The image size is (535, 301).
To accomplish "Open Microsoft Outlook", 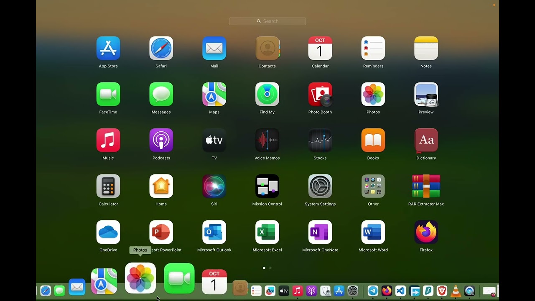I will coord(214,232).
